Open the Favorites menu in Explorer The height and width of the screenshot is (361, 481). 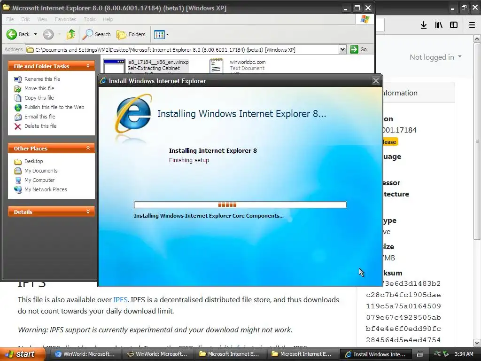pos(66,19)
